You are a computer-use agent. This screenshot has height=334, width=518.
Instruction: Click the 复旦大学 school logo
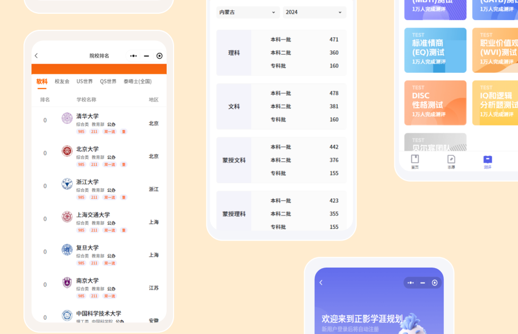tap(67, 250)
